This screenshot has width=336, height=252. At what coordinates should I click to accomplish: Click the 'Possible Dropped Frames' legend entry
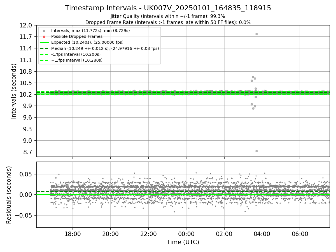77,36
